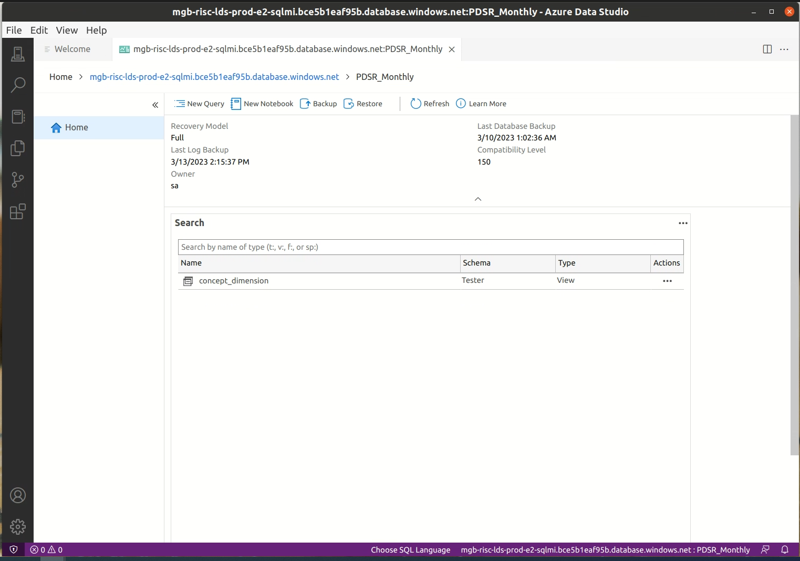
Task: Select the concept_dimension view row
Action: pyautogui.click(x=431, y=281)
